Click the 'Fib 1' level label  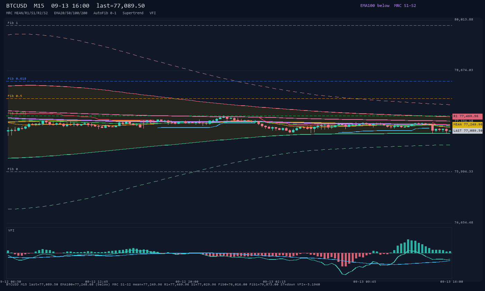13,23
